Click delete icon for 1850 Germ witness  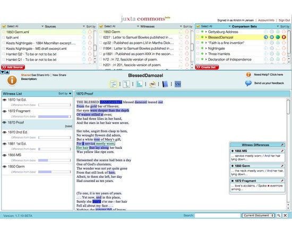[x=187, y=32]
